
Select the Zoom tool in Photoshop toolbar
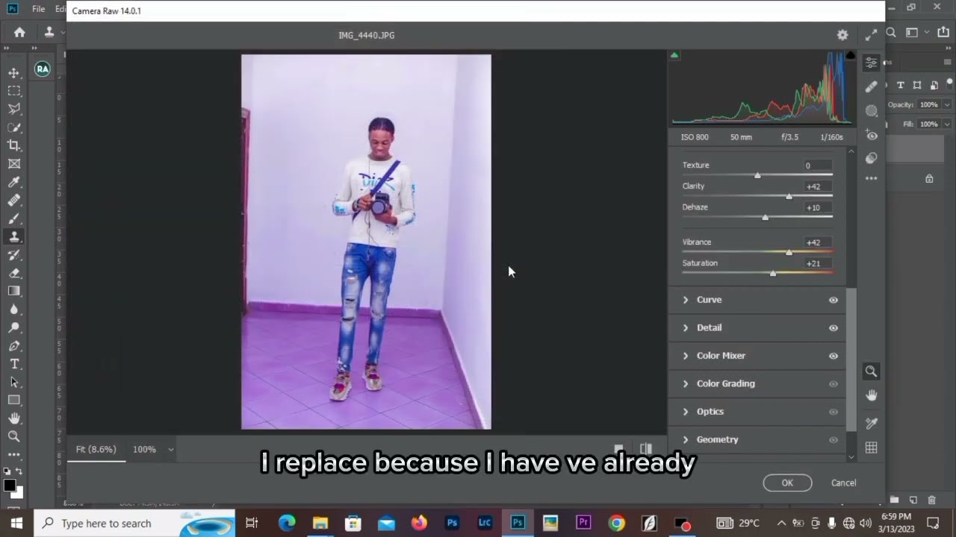[x=14, y=437]
